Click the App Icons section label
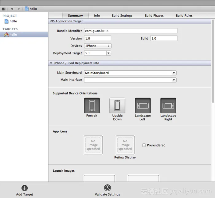 point(60,131)
